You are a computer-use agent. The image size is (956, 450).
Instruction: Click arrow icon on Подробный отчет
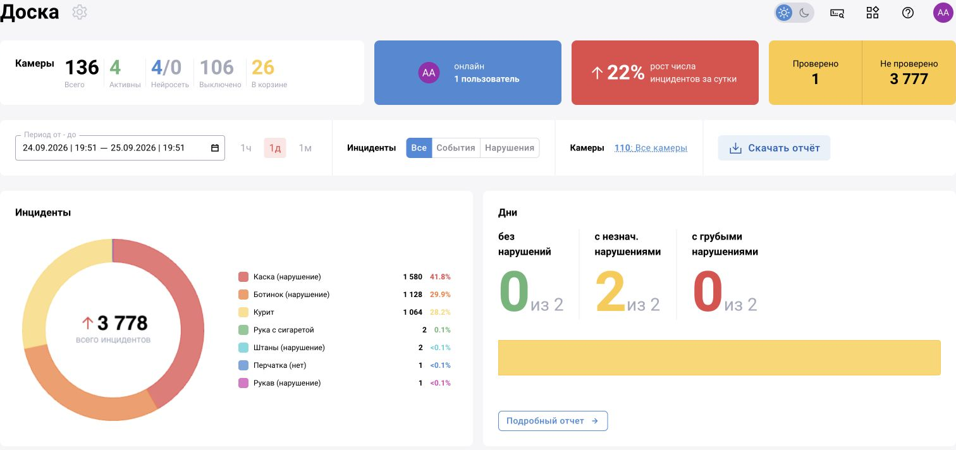click(594, 421)
